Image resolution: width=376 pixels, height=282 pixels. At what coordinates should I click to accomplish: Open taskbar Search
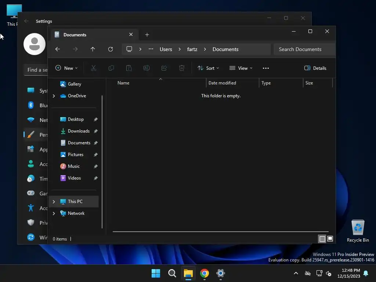point(172,273)
